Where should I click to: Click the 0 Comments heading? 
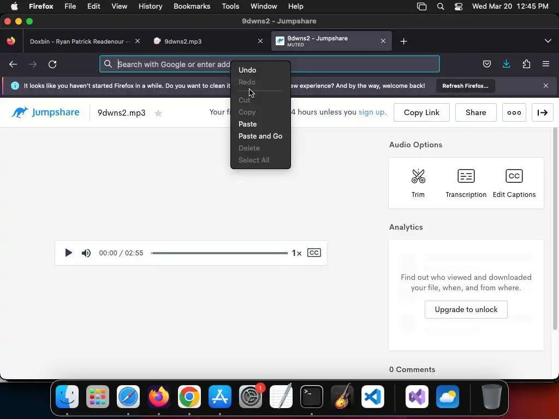click(412, 369)
